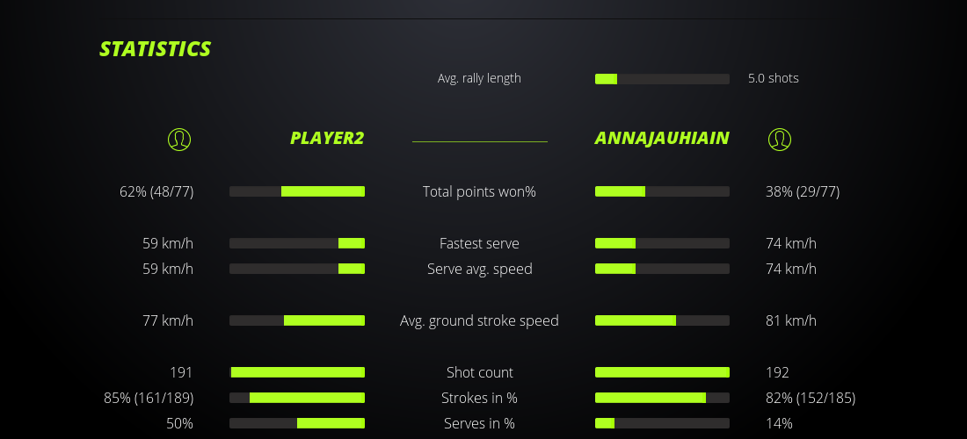This screenshot has height=439, width=967.
Task: Click ANNAJAUHIAIN's Fastest serve bar
Action: [x=662, y=243]
